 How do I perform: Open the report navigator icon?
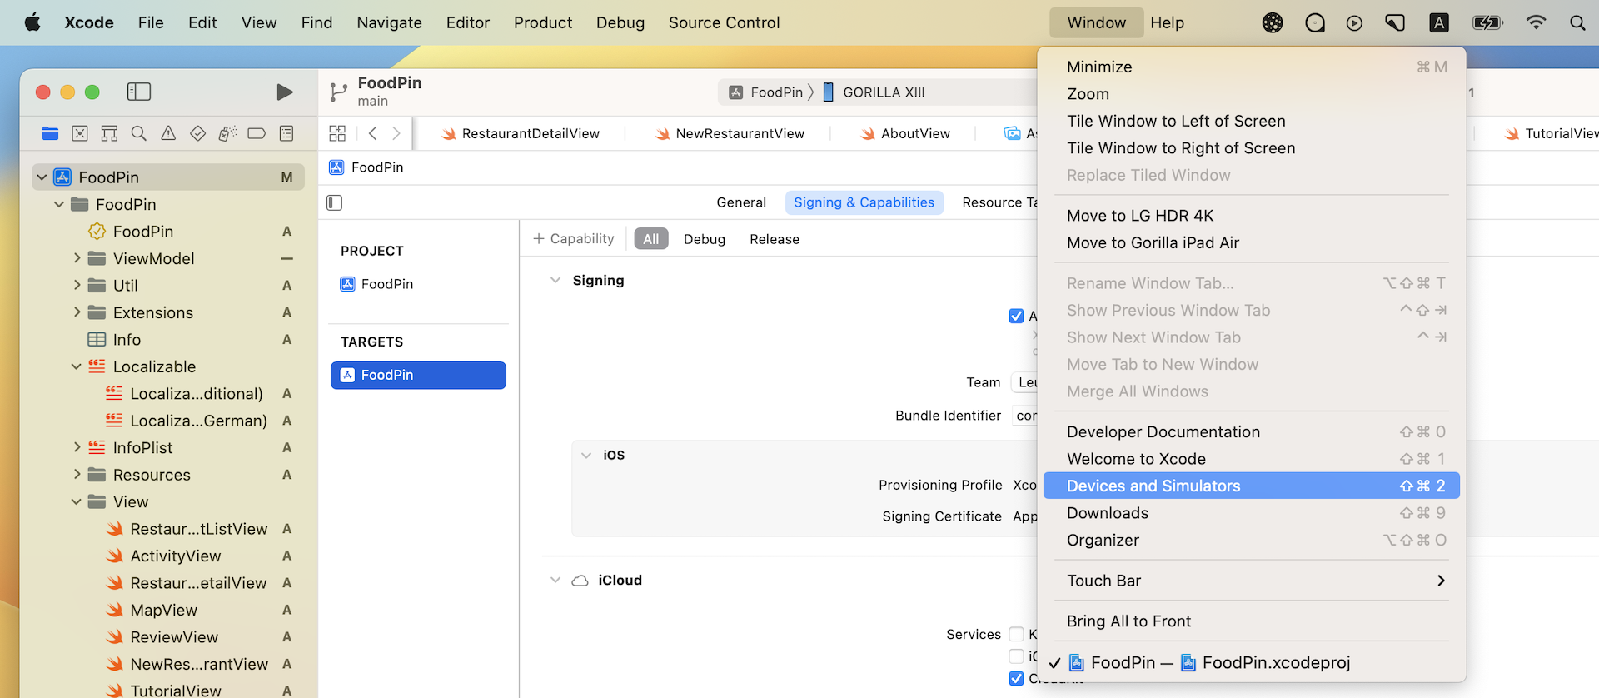pyautogui.click(x=286, y=133)
